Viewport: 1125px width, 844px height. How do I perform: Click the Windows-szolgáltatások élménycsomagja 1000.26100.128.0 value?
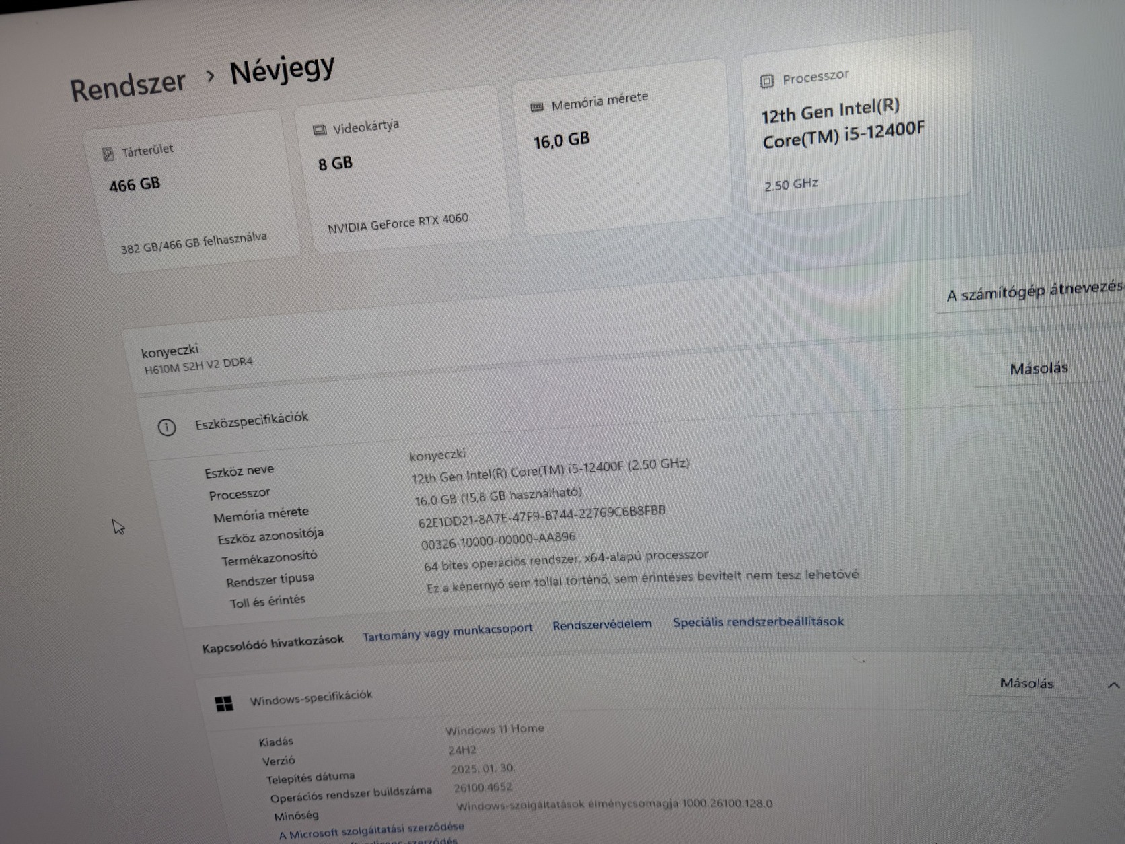click(x=614, y=804)
